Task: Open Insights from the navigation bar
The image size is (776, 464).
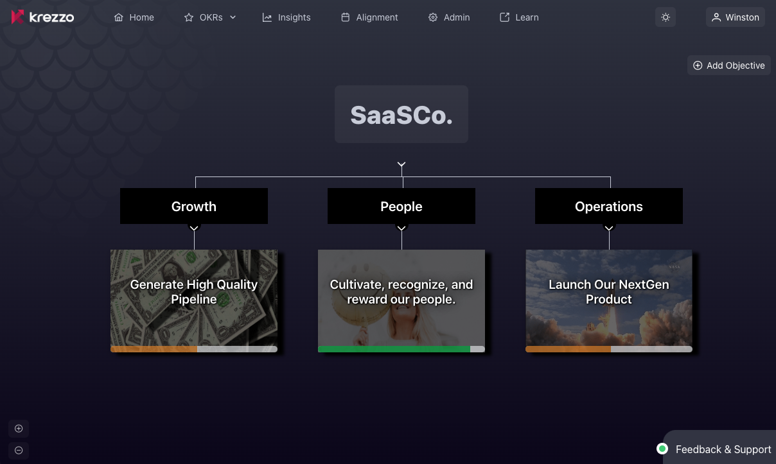Action: point(287,17)
